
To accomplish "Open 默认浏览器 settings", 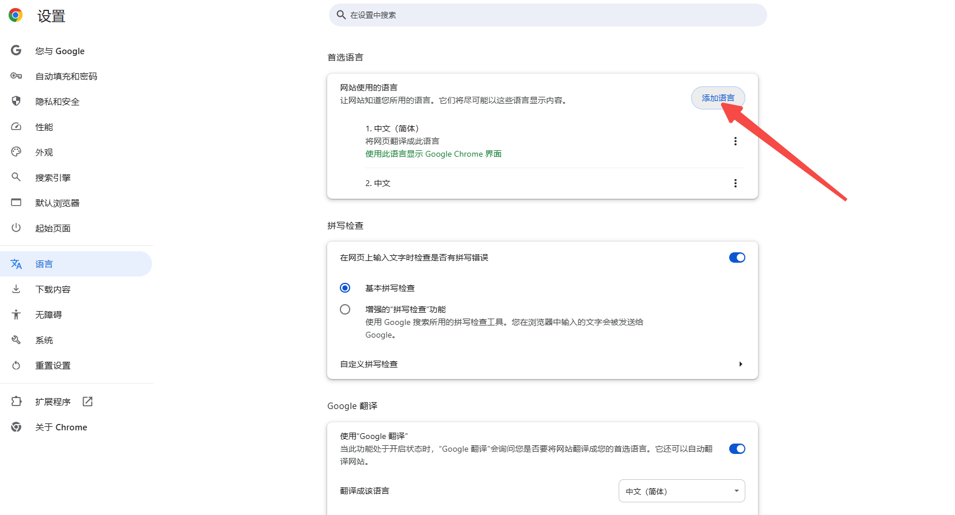I will [x=57, y=203].
